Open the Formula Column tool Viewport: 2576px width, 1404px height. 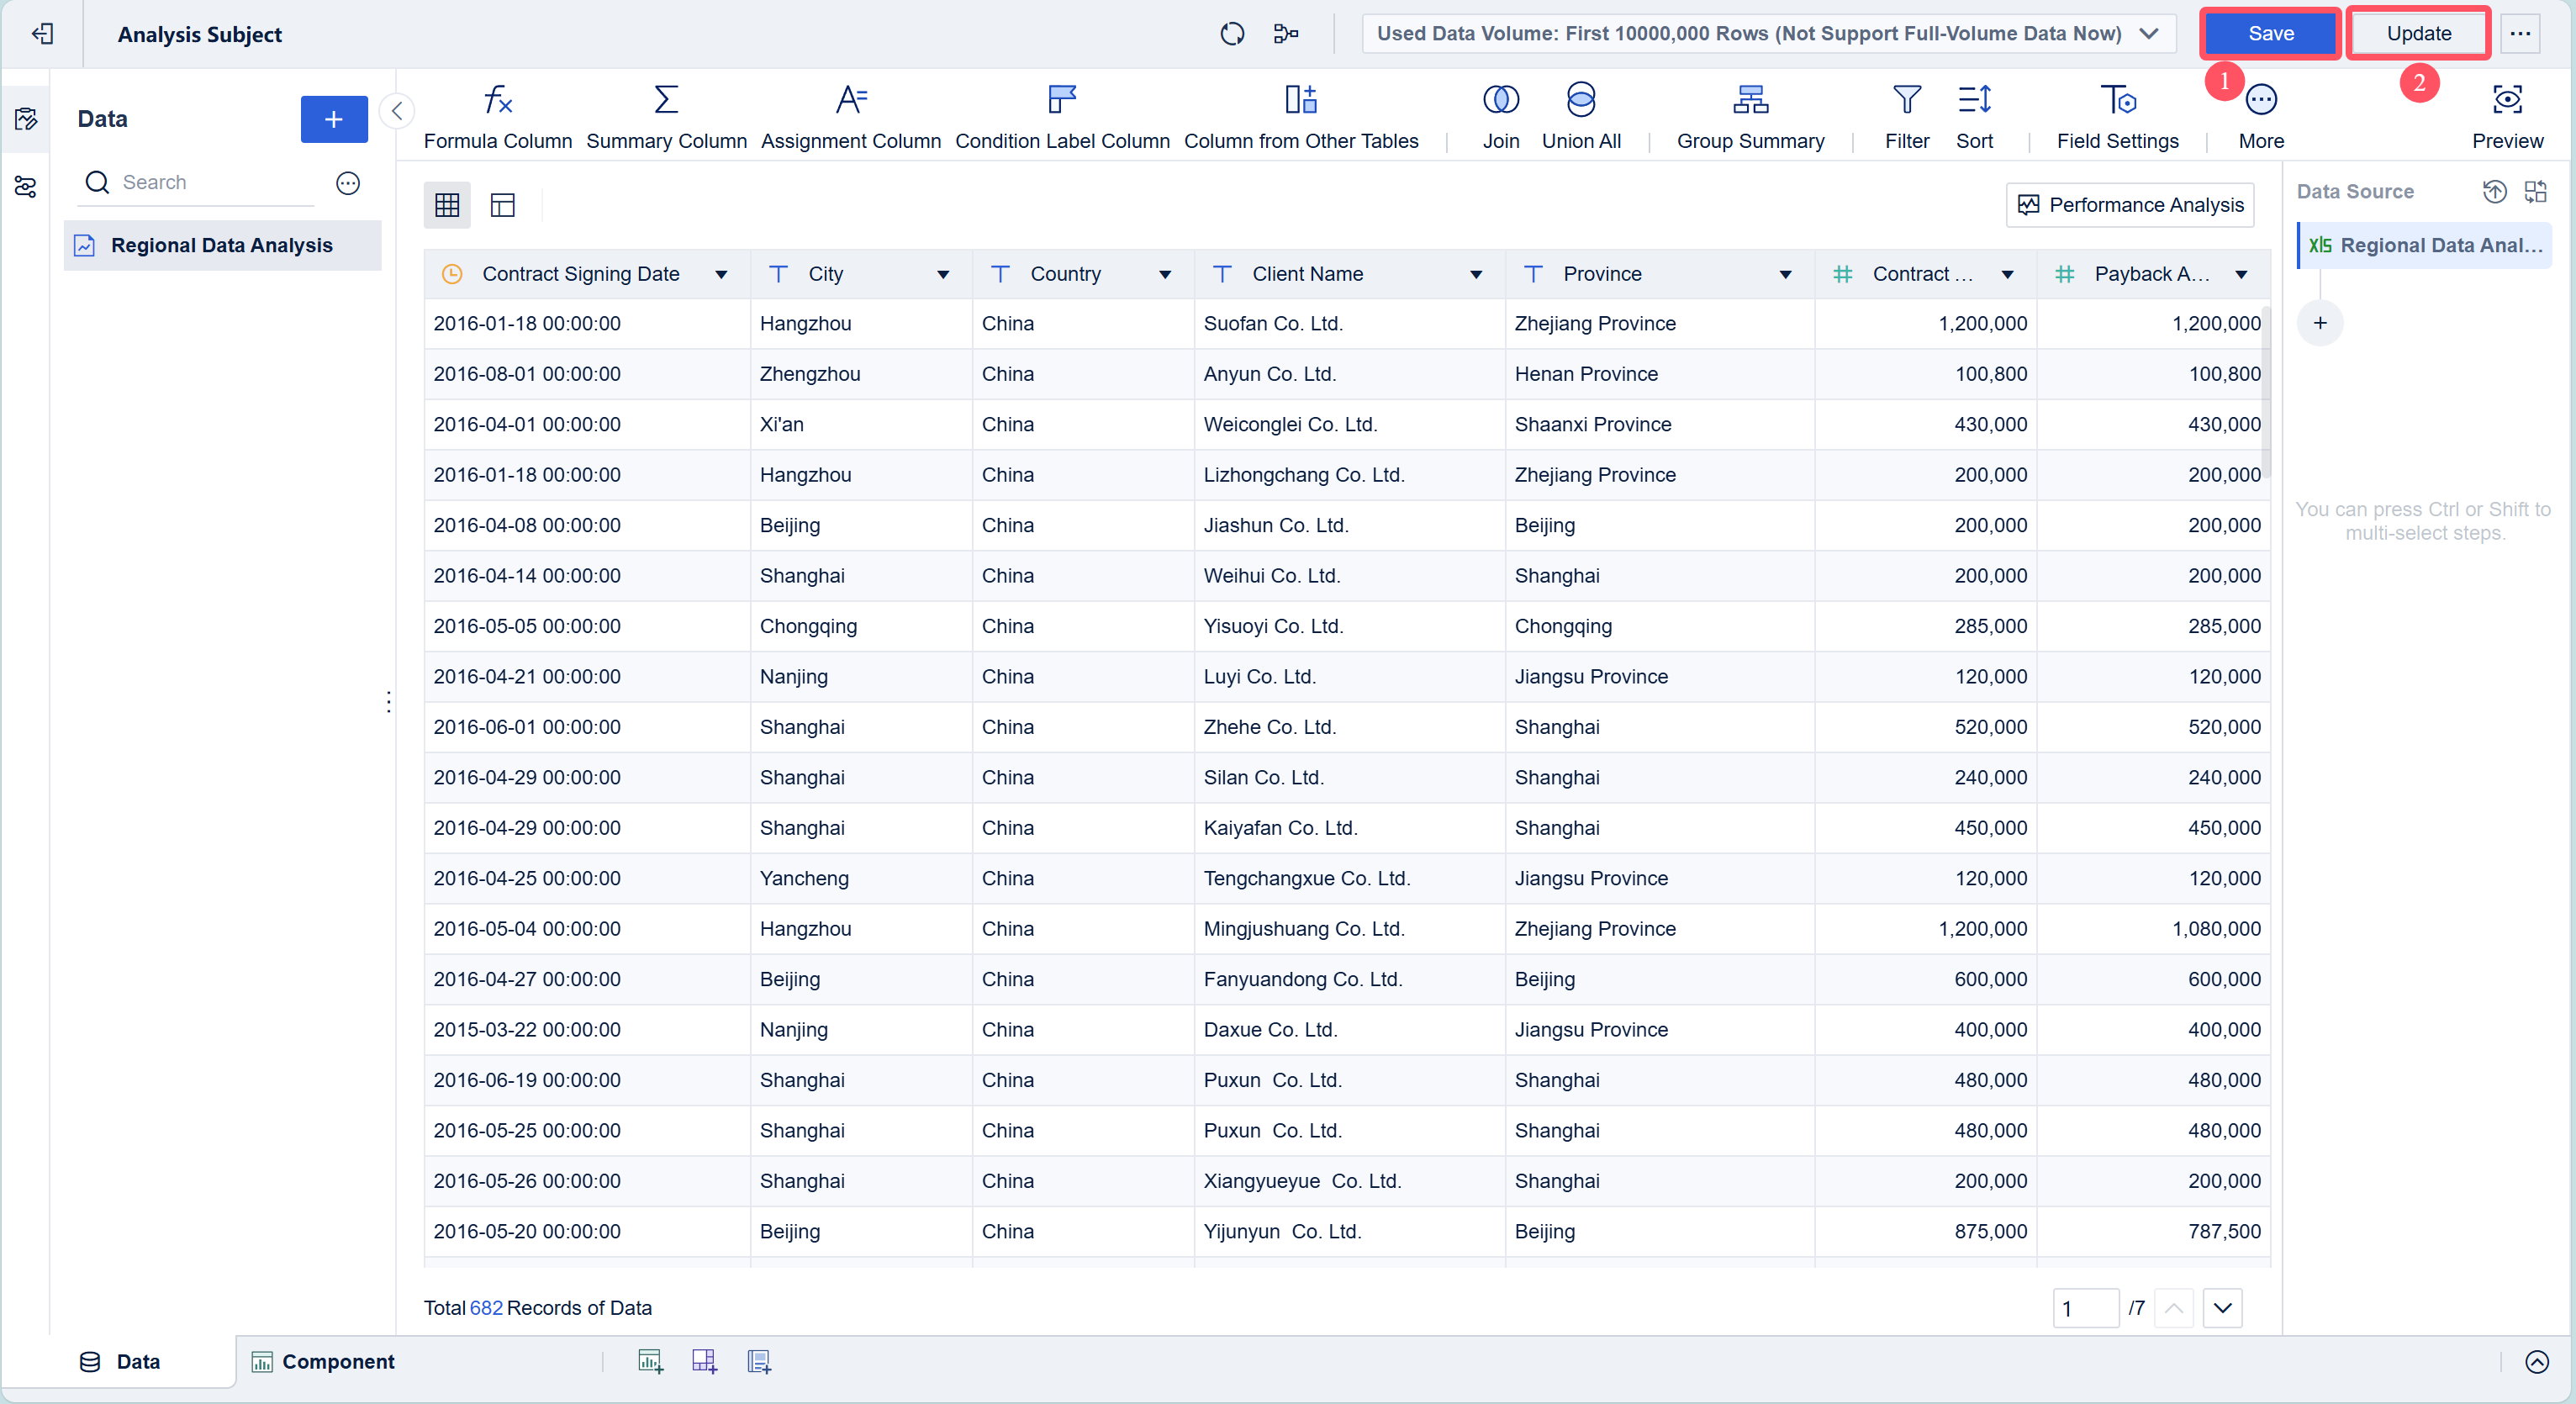(x=497, y=117)
